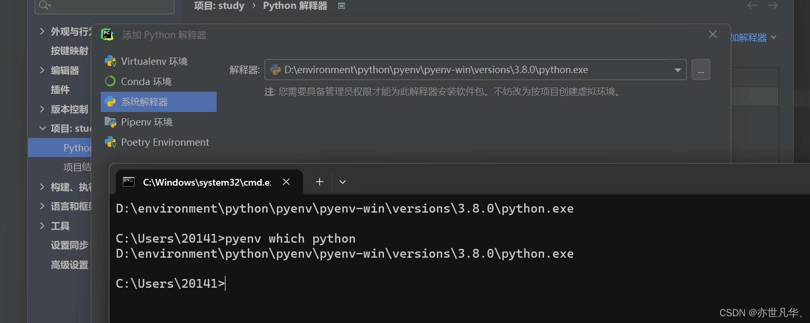Image resolution: width=810 pixels, height=323 pixels.
Task: Click the 项目: study breadcrumb
Action: pyautogui.click(x=219, y=6)
